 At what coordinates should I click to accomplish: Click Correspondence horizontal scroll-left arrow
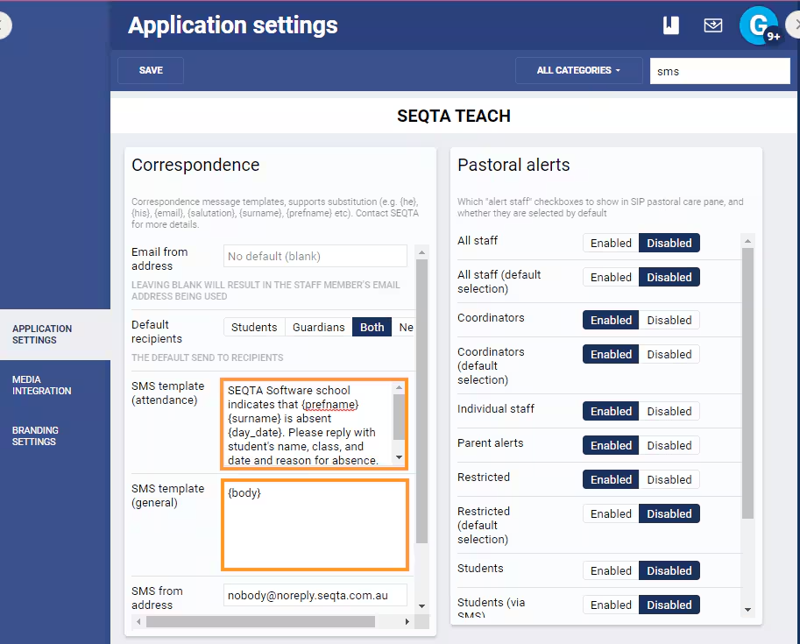138,621
